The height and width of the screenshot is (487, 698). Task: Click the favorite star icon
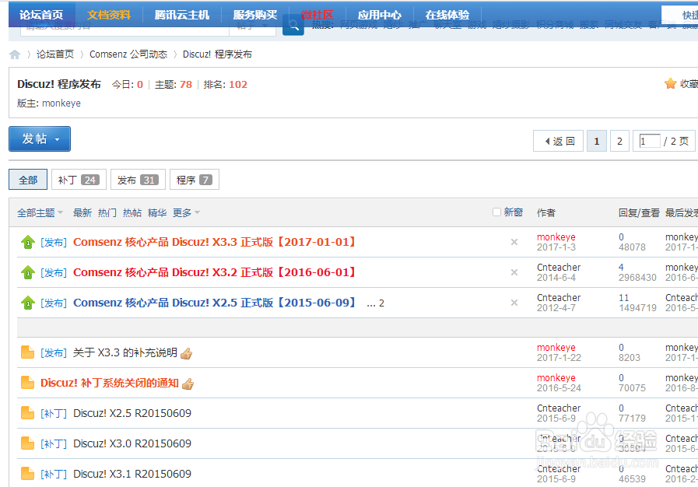670,84
